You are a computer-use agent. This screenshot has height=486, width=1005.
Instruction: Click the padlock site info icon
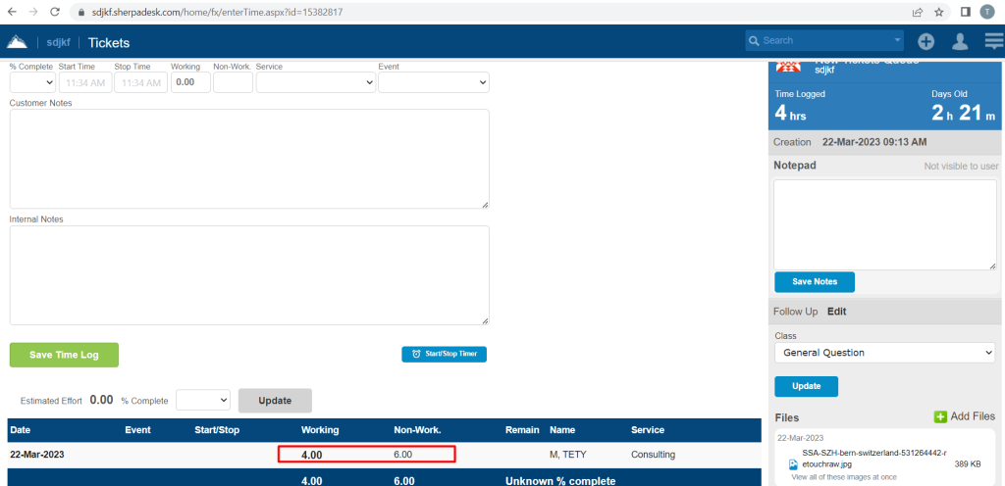pyautogui.click(x=80, y=12)
